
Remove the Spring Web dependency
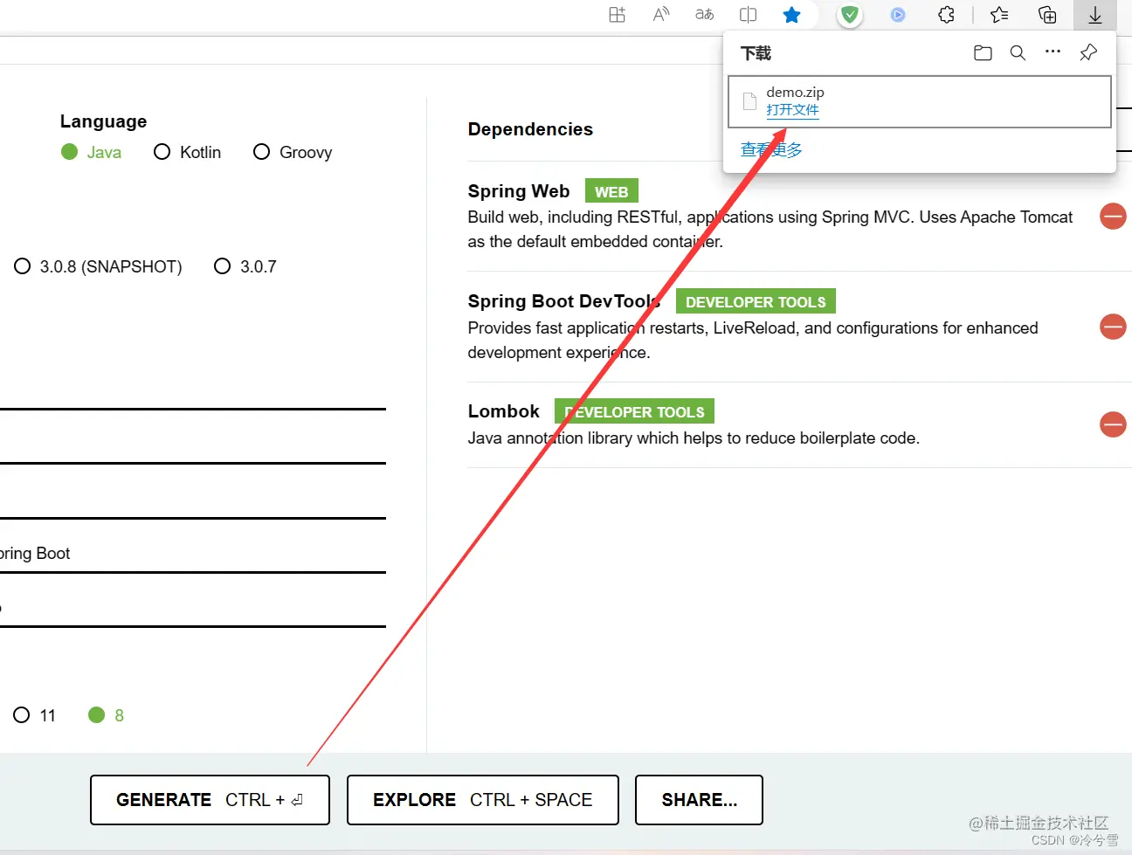[x=1113, y=217]
